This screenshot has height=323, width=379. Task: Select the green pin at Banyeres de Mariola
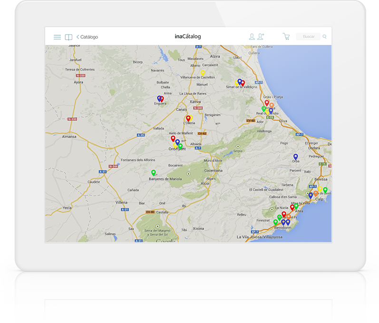(x=153, y=173)
